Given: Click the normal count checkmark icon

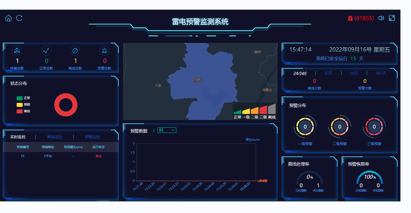Looking at the screenshot, I should 46,51.
